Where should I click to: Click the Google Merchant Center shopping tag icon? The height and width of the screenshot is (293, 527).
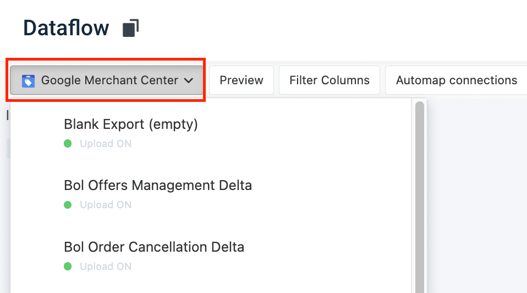tap(28, 80)
